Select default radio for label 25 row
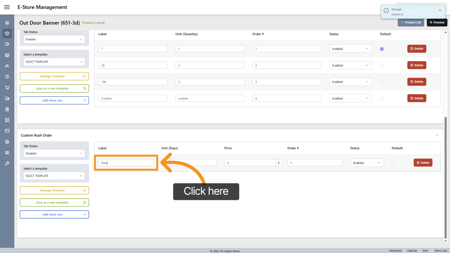Screen dimensions: 450x253 click(x=382, y=66)
